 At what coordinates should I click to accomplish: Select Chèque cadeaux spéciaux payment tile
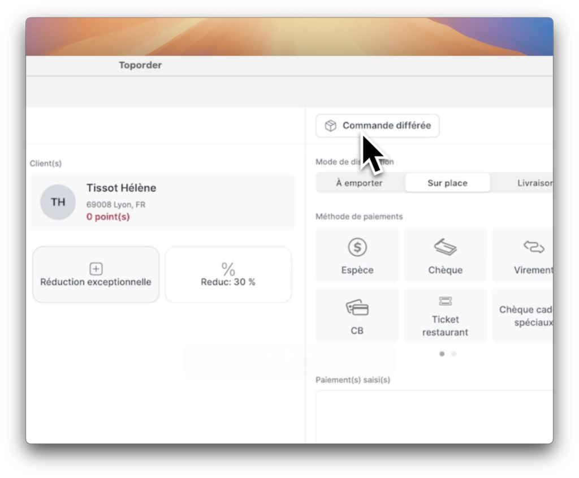pos(525,316)
